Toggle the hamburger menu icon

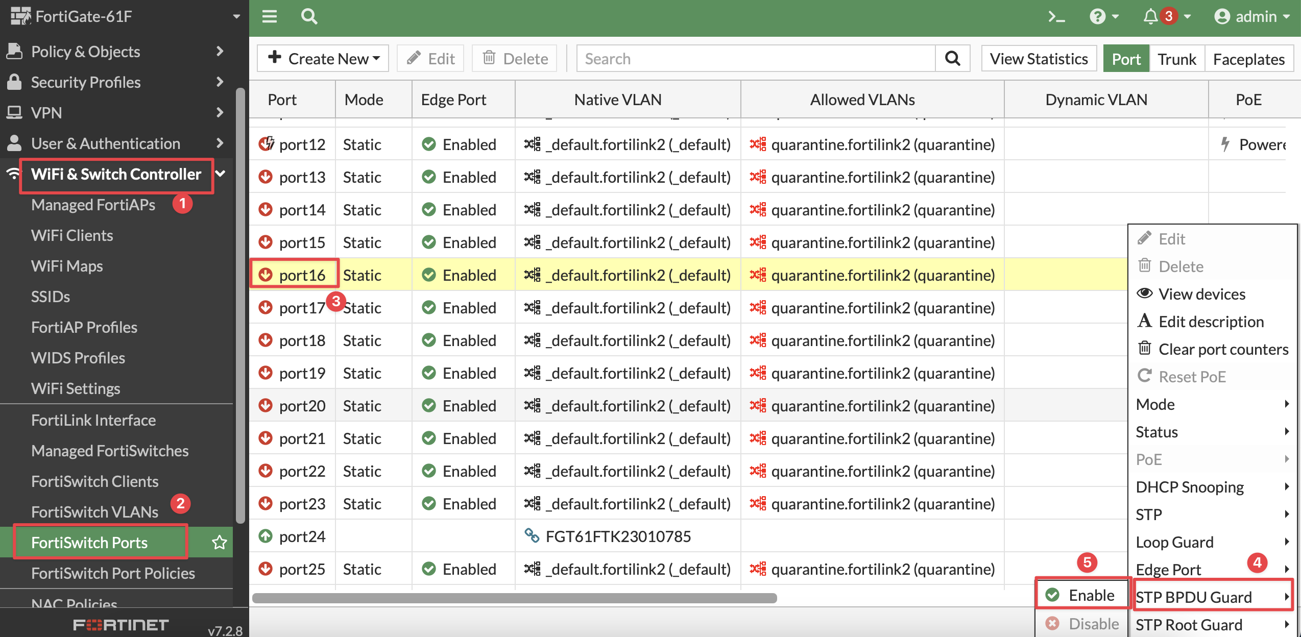[269, 17]
